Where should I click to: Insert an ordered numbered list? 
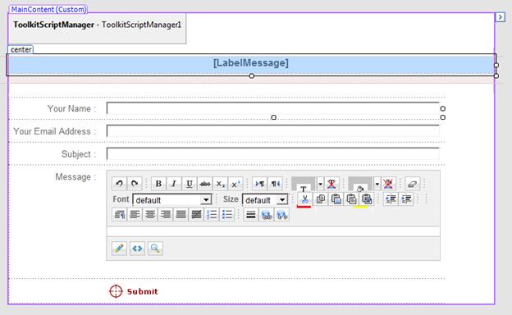[212, 214]
